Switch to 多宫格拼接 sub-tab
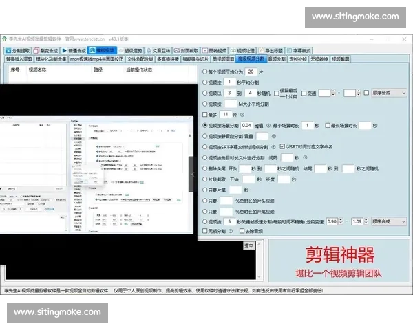 (168, 59)
